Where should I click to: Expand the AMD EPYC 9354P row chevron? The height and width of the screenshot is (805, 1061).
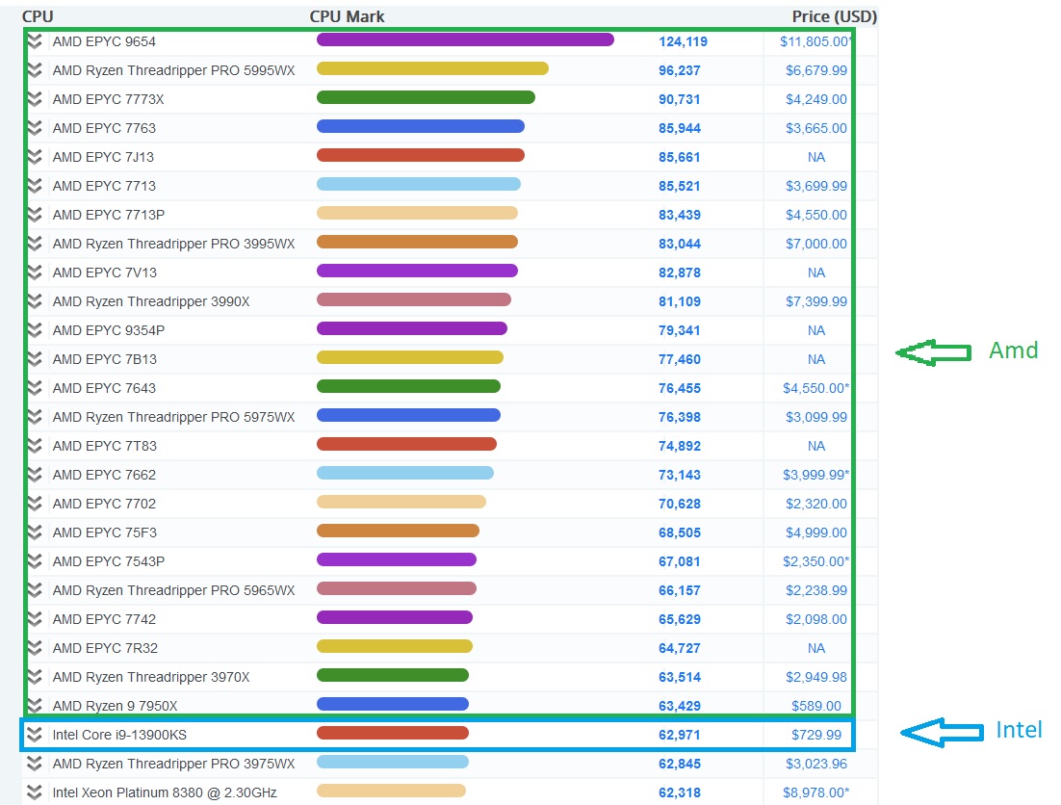click(36, 331)
